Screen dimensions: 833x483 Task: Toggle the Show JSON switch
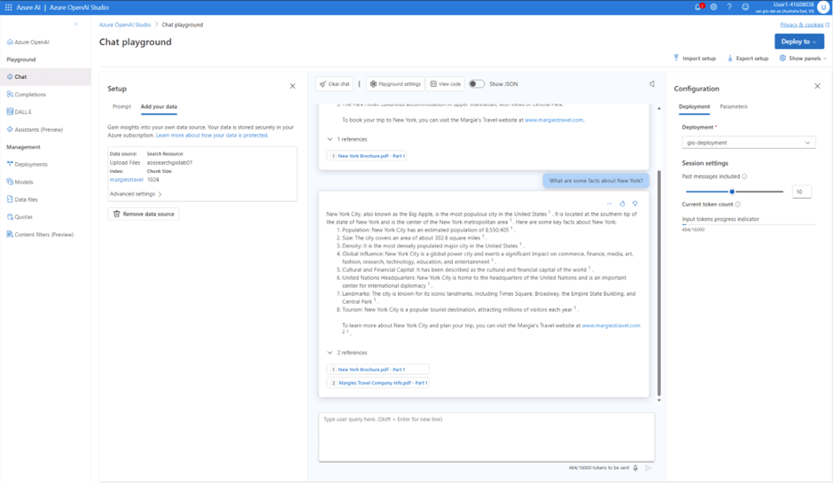[477, 84]
